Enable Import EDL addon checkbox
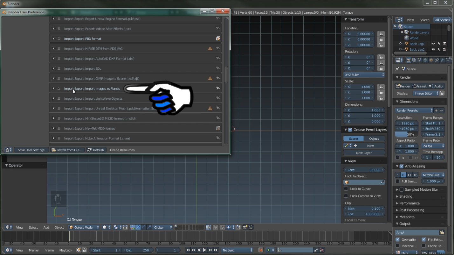This screenshot has width=454, height=255. tap(59, 68)
